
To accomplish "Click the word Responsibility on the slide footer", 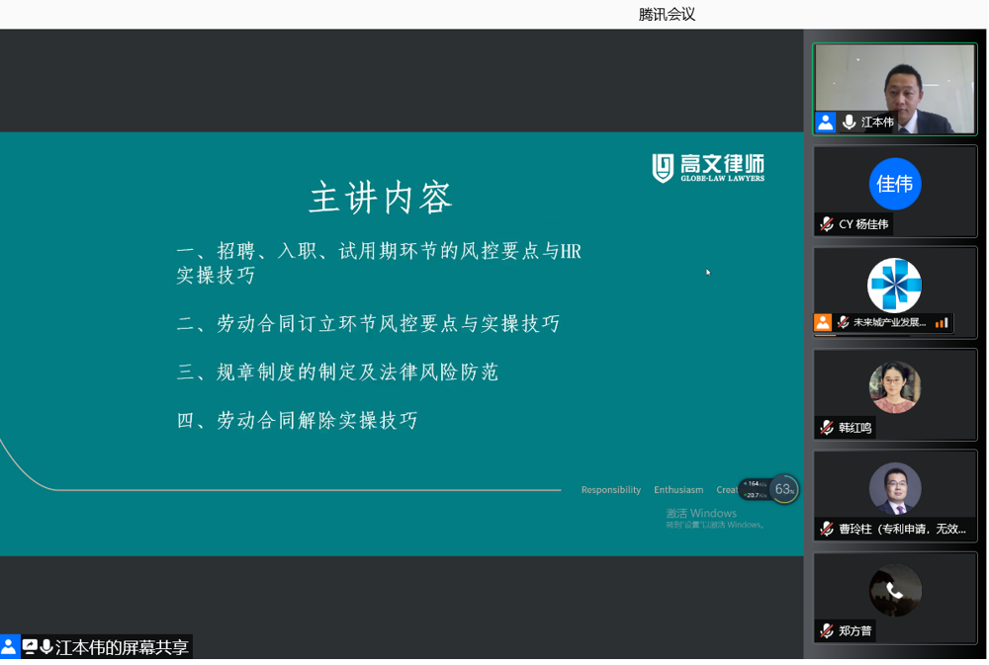I will (x=610, y=490).
